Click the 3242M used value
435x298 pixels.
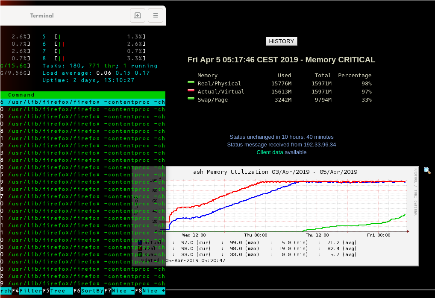[x=283, y=99]
